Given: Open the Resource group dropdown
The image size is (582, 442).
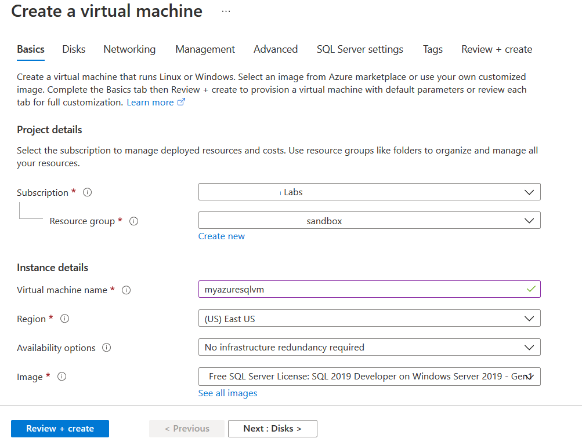Looking at the screenshot, I should pyautogui.click(x=369, y=221).
